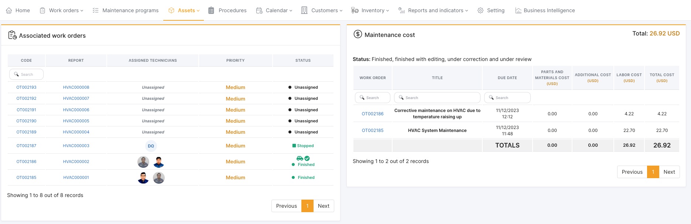Click the Maintenance programs checklist icon
Screen dimensions: 691x224
coord(95,10)
